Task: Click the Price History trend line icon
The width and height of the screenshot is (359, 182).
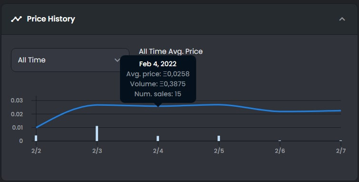Action: pyautogui.click(x=16, y=19)
